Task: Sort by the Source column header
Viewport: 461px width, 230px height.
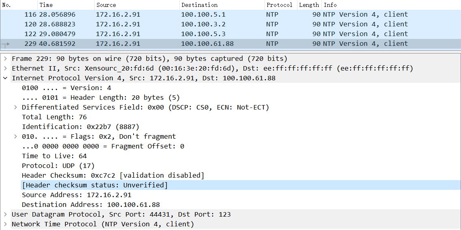Action: pos(137,5)
